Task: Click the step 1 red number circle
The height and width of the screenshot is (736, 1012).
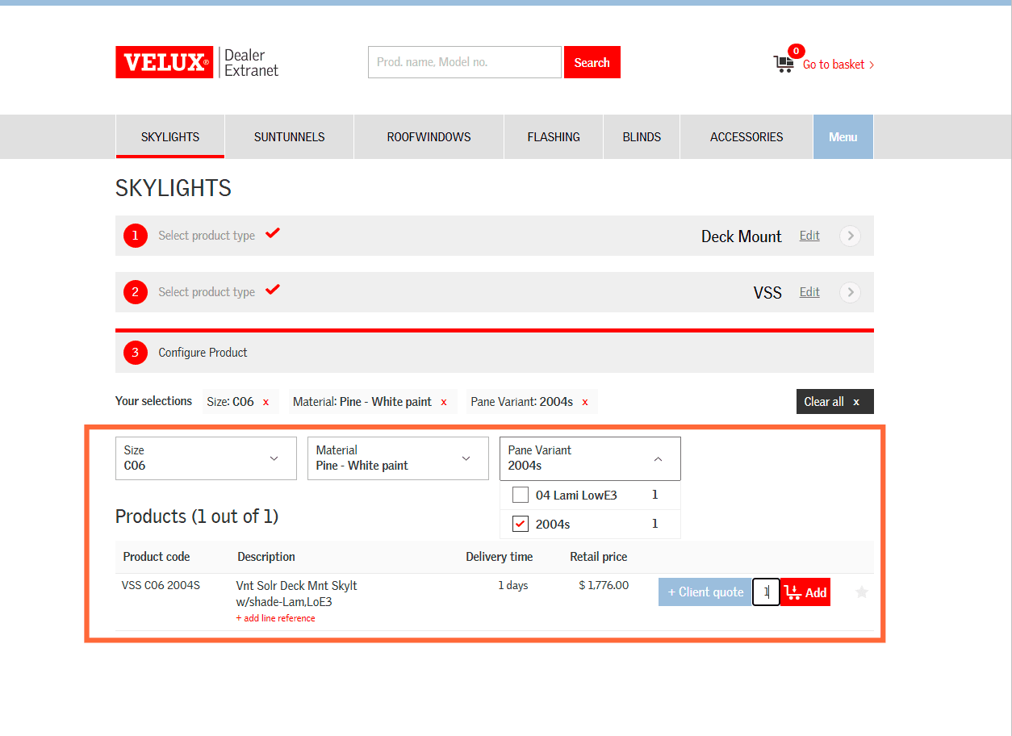Action: click(136, 236)
